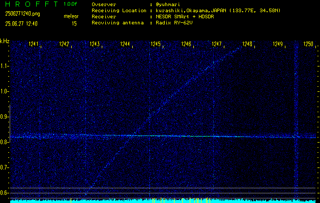The height and width of the screenshot is (203, 320).
Task: Click antenna value Radix RY-62V
Action: click(x=174, y=23)
